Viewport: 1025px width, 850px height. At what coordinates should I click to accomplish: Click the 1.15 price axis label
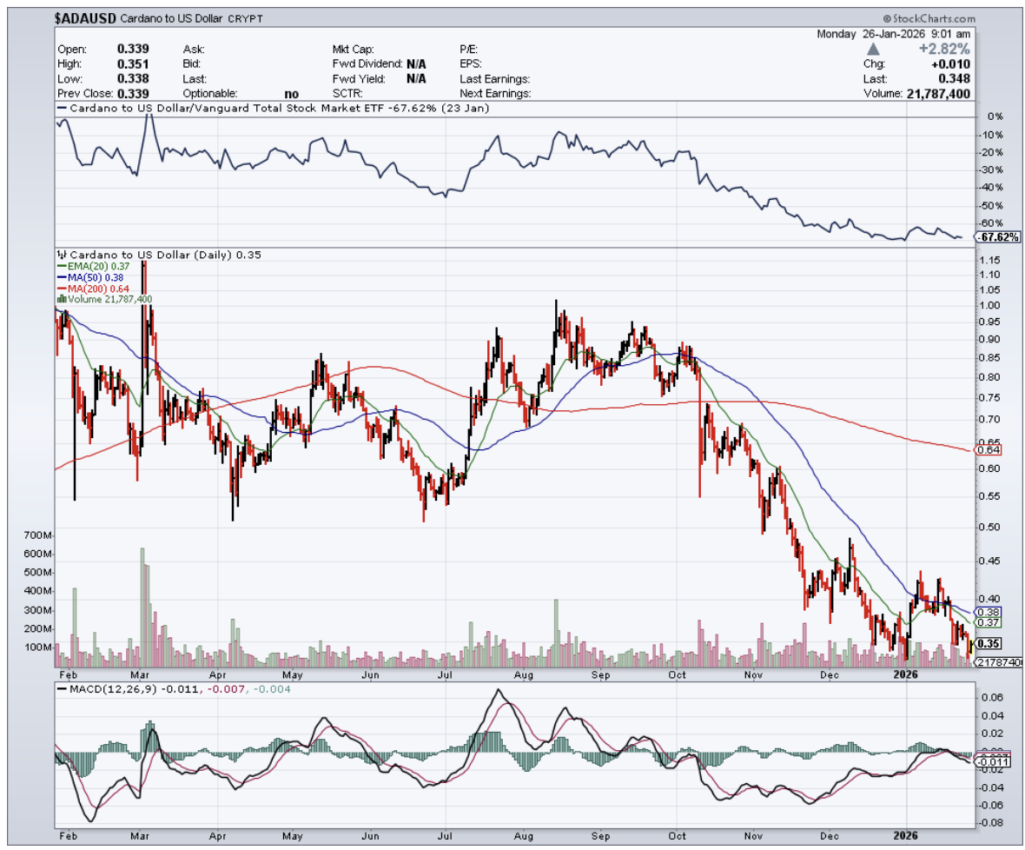[x=989, y=260]
